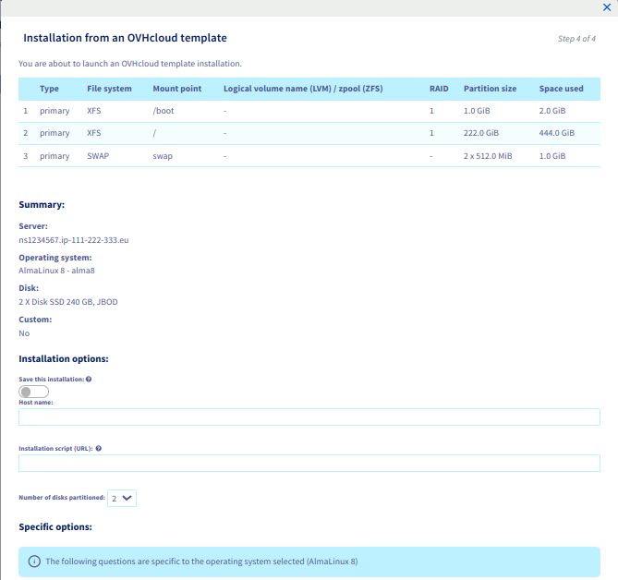
Task: Click the Space used column header
Action: click(x=561, y=89)
